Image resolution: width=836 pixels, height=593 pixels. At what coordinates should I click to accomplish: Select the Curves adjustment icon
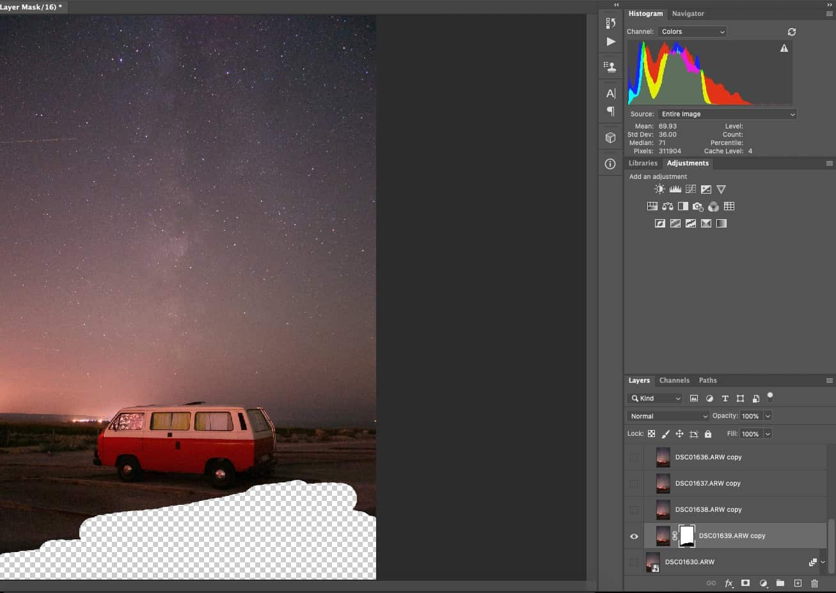point(690,189)
